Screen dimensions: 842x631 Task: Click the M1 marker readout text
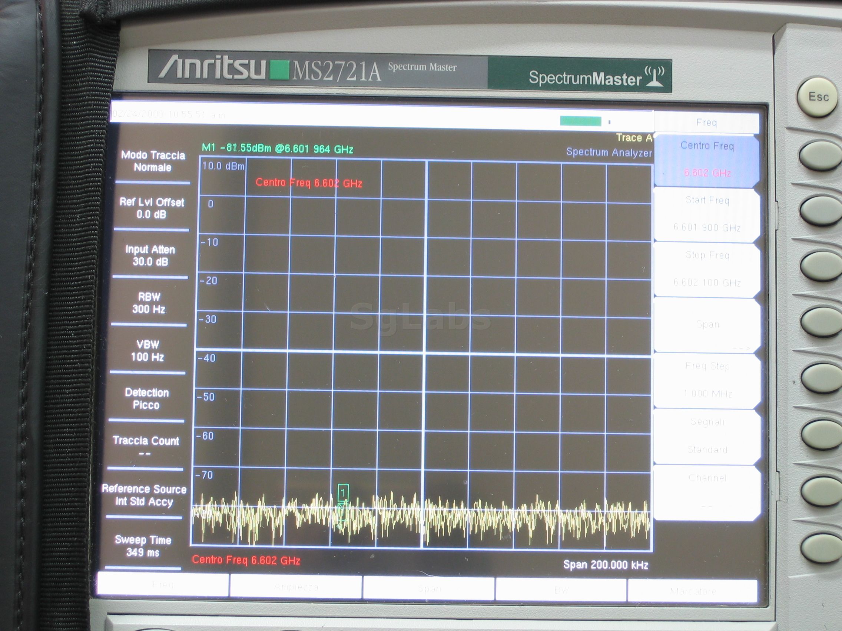point(277,148)
